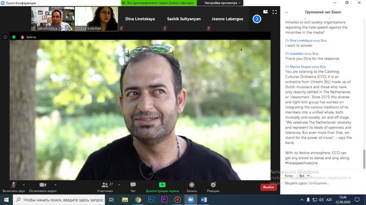Select Jeanne Labergue participant tile
The height and width of the screenshot is (205, 366).
(x=227, y=19)
